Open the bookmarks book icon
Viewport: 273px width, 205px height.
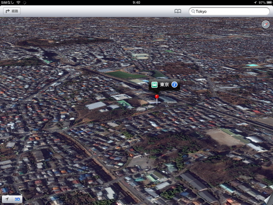177,11
